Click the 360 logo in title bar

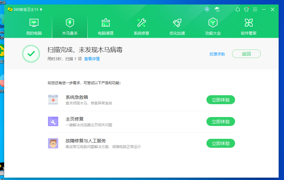coord(10,9)
